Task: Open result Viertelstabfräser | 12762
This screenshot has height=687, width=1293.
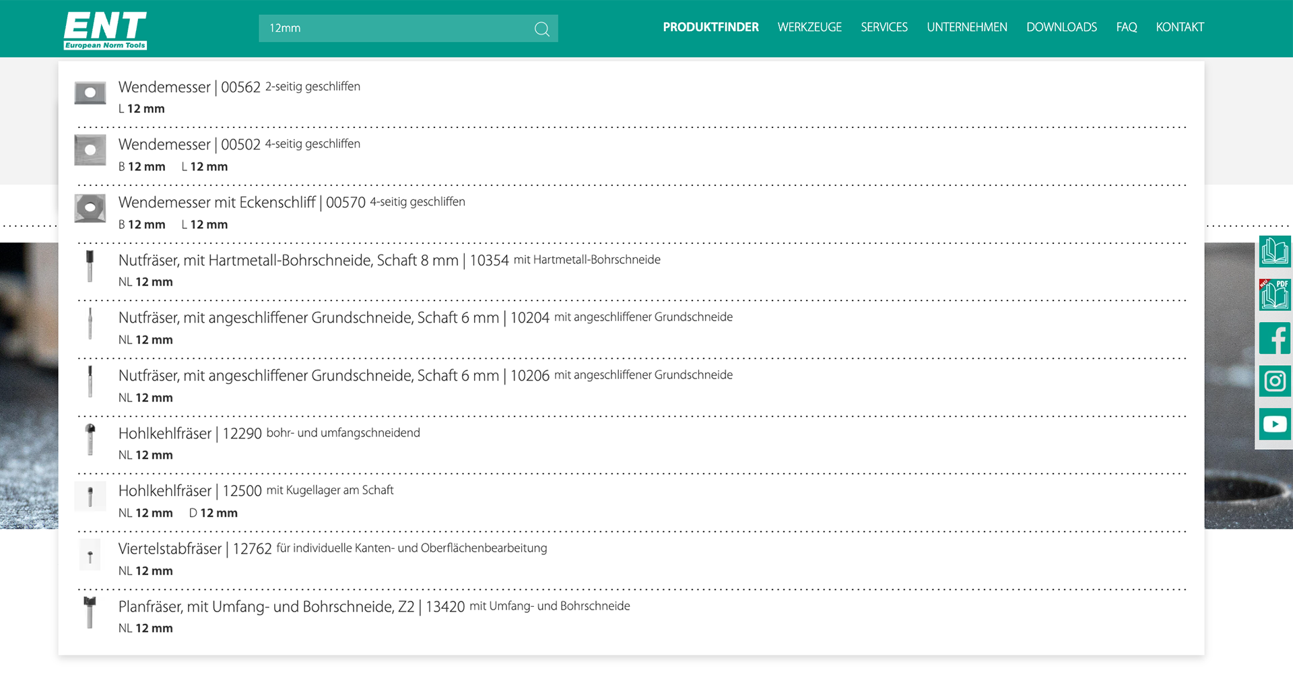Action: tap(195, 549)
